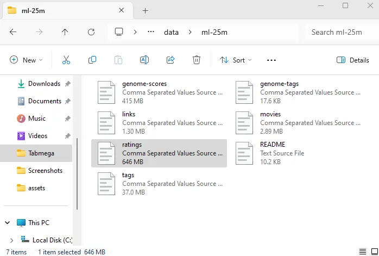Screen dimensions: 379x256
Task: Open the New item dropdown
Action: click(x=26, y=60)
